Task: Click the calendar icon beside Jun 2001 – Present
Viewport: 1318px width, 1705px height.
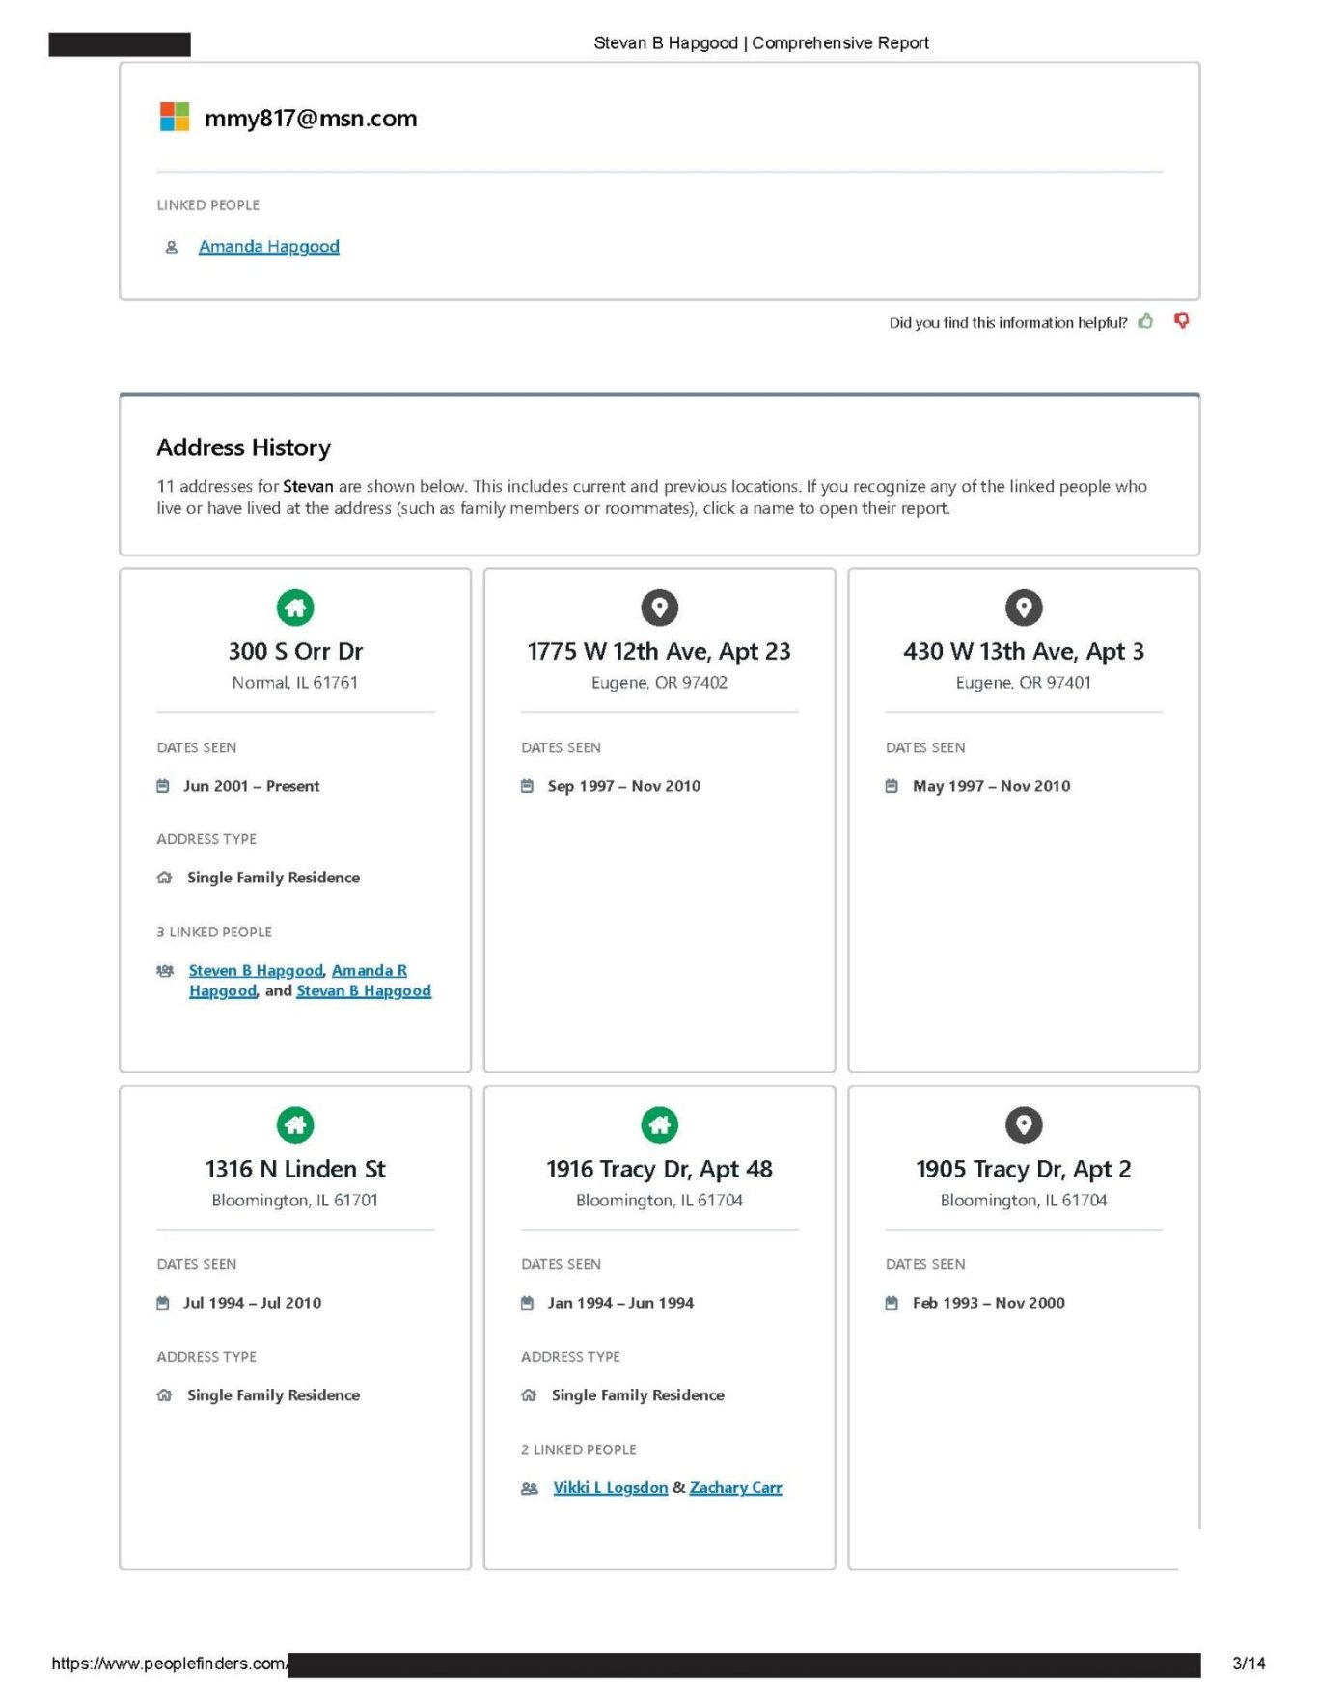Action: coord(163,786)
